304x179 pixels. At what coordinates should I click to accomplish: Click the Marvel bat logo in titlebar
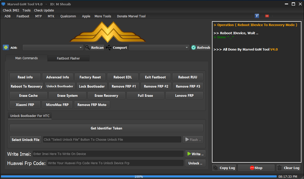coord(3,4)
